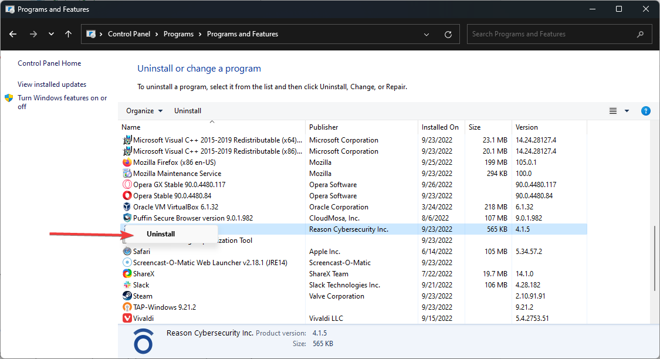
Task: Open help with the blue question mark
Action: coord(646,111)
